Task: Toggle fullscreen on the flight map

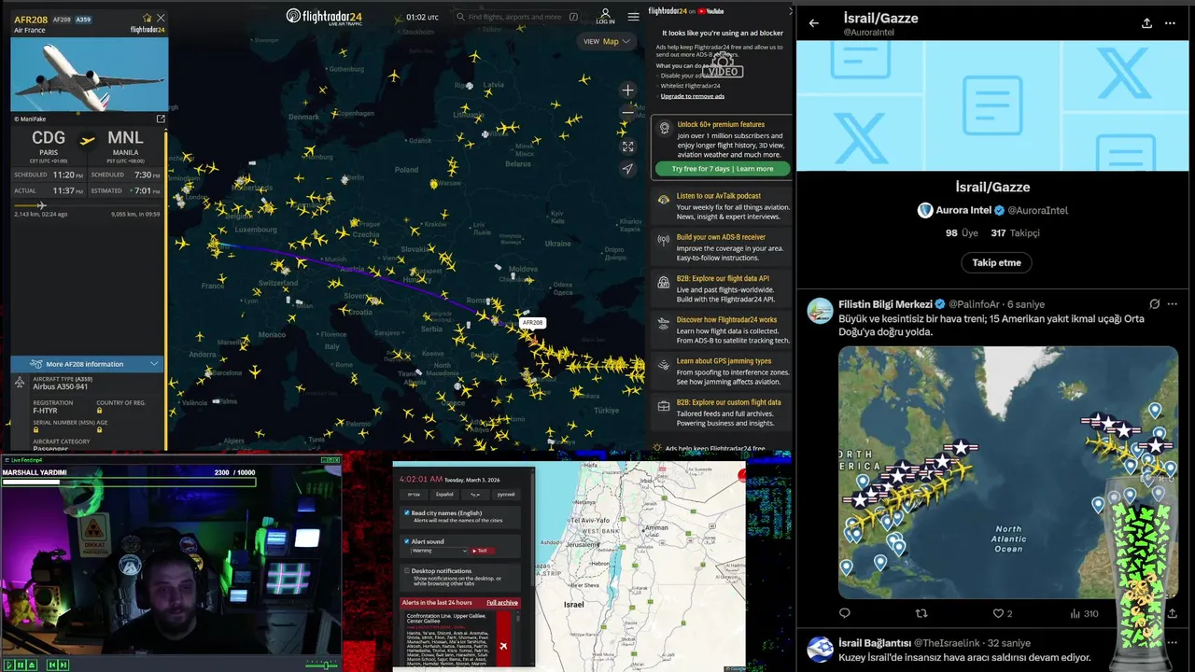Action: coord(627,147)
